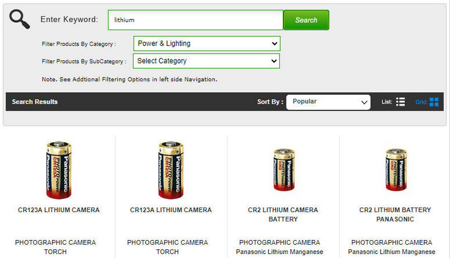Open first CR123A battery product image
450x258 pixels.
click(59, 170)
